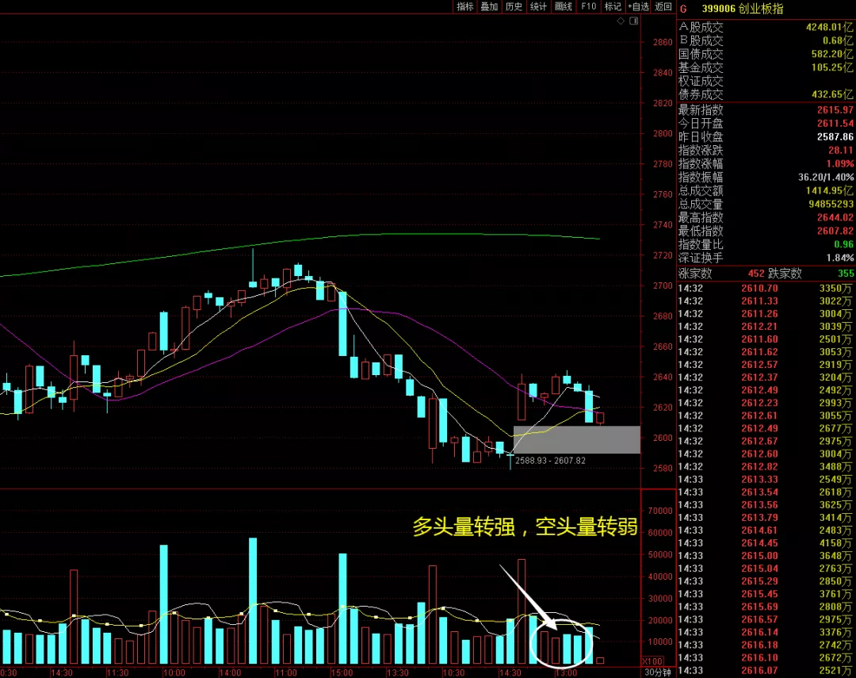Toggle the side panel icon above the chart
Viewport: 856px width, 678px height.
tap(634, 21)
